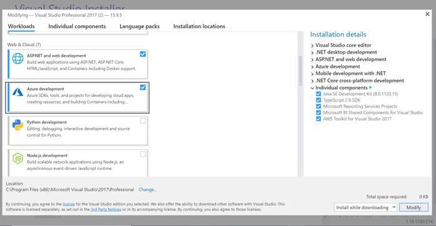The height and width of the screenshot is (226, 436).
Task: Click the ASP.NET globe workload icon
Action: (17, 59)
